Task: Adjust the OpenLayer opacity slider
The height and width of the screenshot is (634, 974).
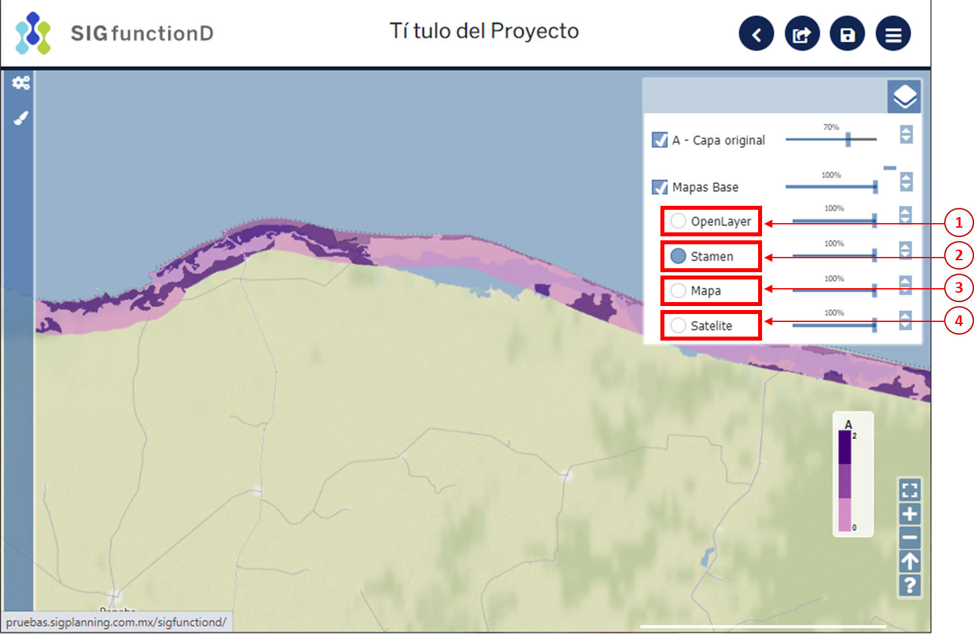Action: tap(834, 220)
